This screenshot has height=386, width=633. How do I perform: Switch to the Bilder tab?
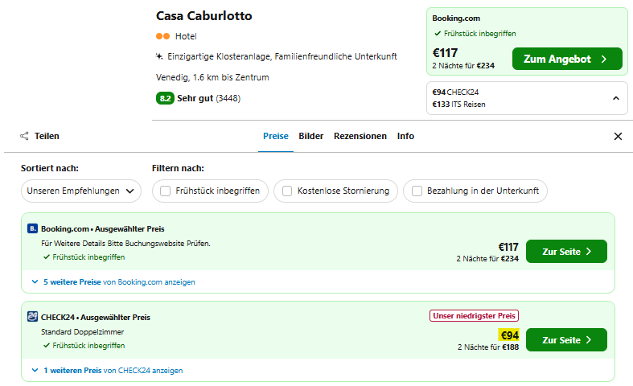tap(310, 136)
